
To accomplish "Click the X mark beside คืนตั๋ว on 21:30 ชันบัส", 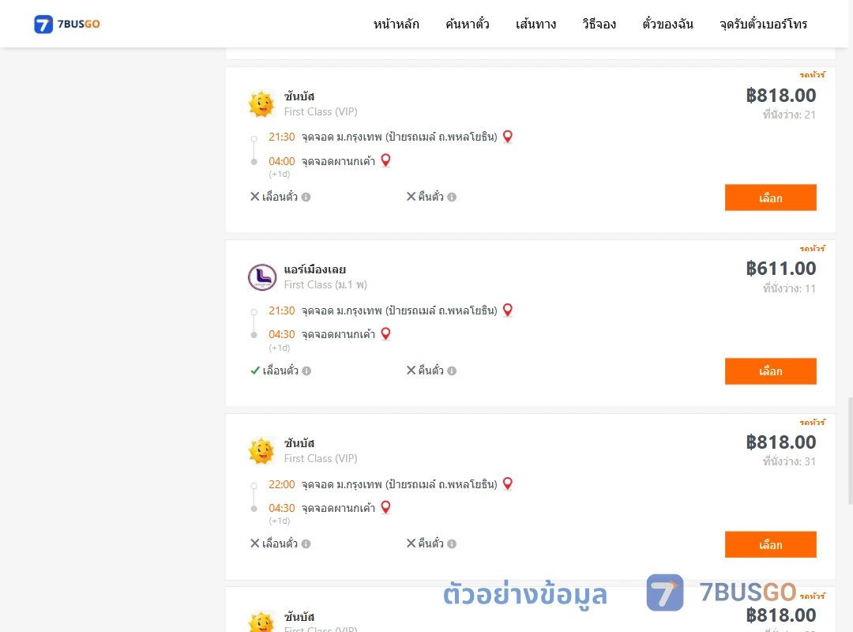I will 411,197.
